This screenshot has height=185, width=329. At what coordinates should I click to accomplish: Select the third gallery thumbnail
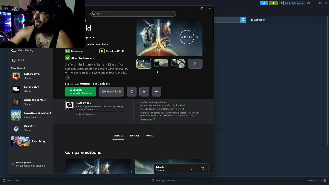click(178, 64)
